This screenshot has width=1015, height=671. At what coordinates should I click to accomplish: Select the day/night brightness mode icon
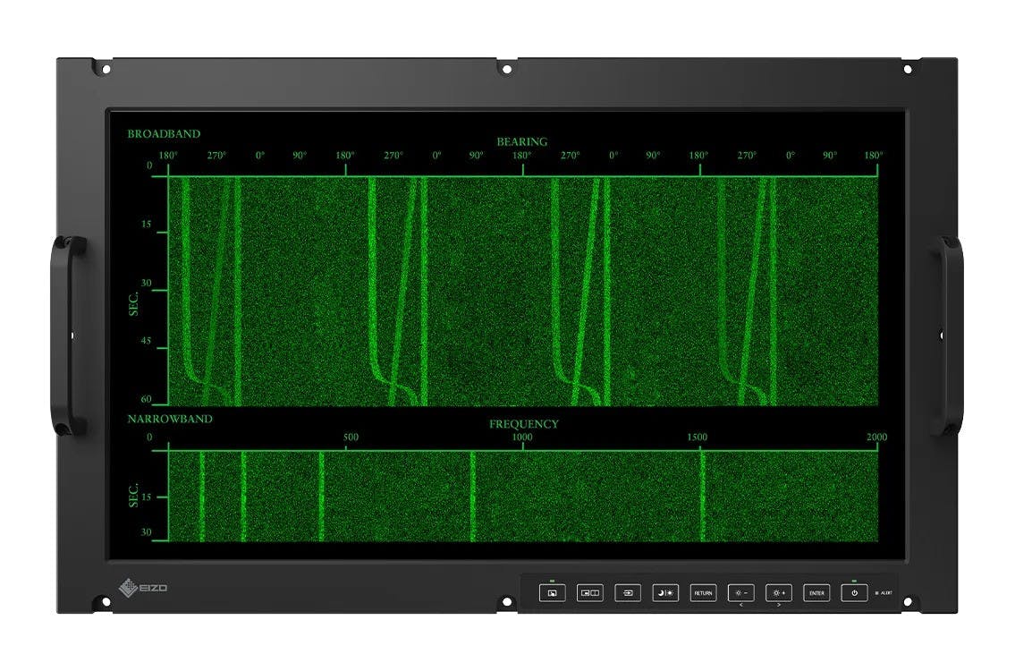coord(664,592)
